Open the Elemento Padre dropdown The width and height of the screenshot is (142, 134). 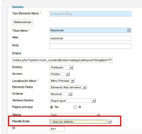[x=68, y=87]
